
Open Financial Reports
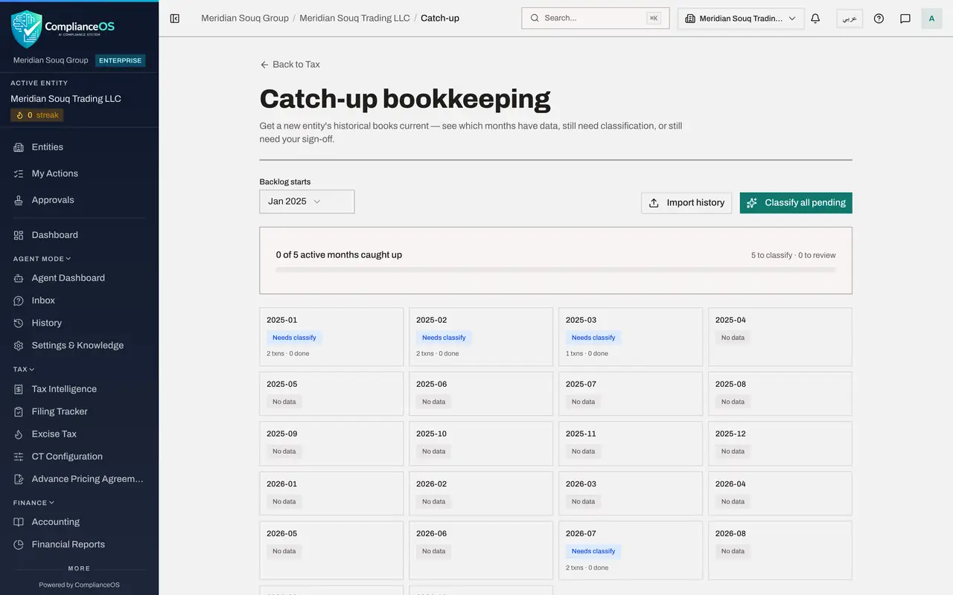tap(79, 544)
